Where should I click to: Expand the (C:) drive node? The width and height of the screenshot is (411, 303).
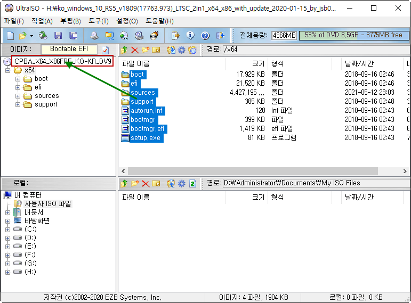click(x=7, y=230)
